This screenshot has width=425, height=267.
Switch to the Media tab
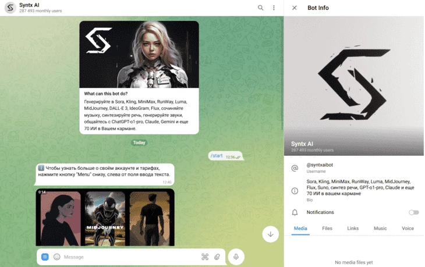[300, 228]
